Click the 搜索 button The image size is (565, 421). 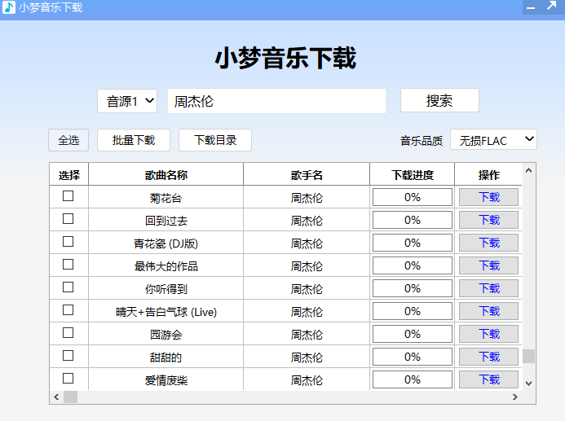[x=439, y=100]
